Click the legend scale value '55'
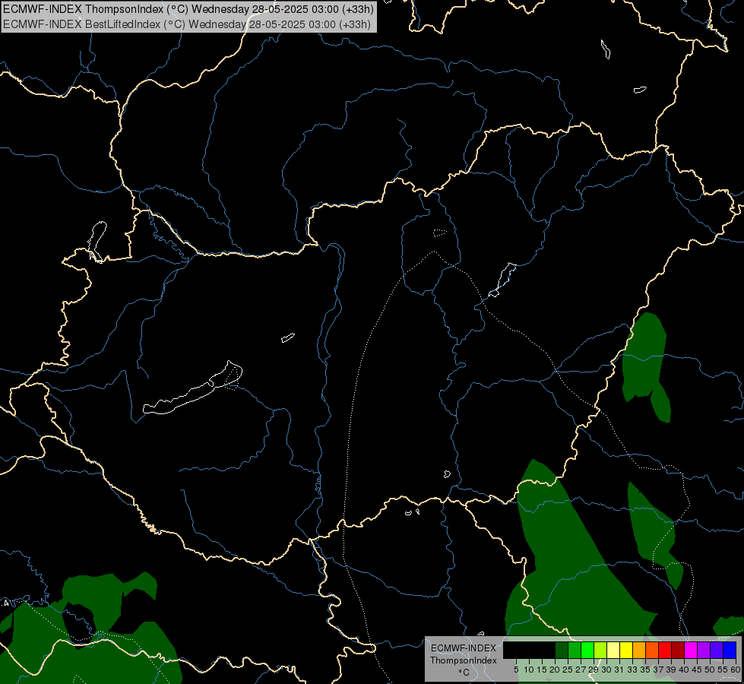The width and height of the screenshot is (744, 684). tap(723, 670)
